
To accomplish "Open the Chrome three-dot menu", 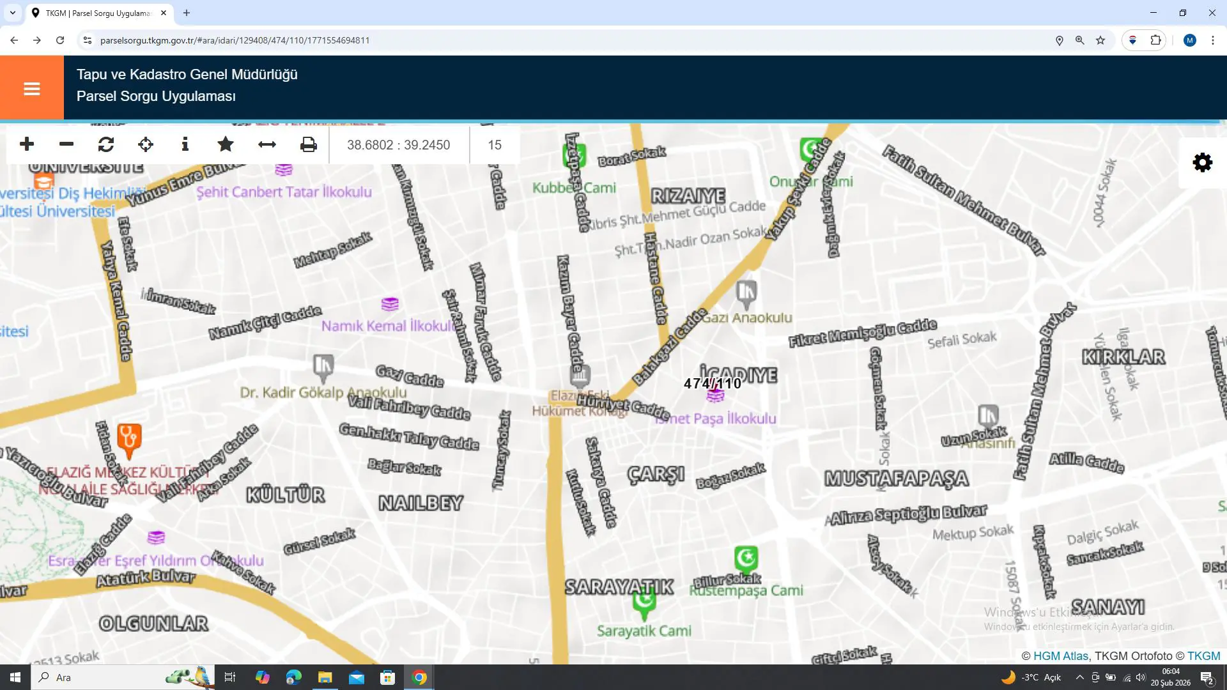I will point(1213,40).
